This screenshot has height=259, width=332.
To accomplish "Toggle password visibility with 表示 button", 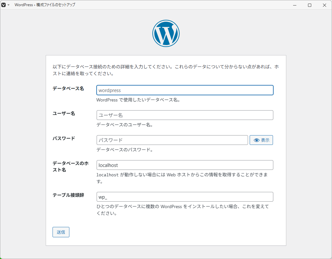I will (x=261, y=140).
